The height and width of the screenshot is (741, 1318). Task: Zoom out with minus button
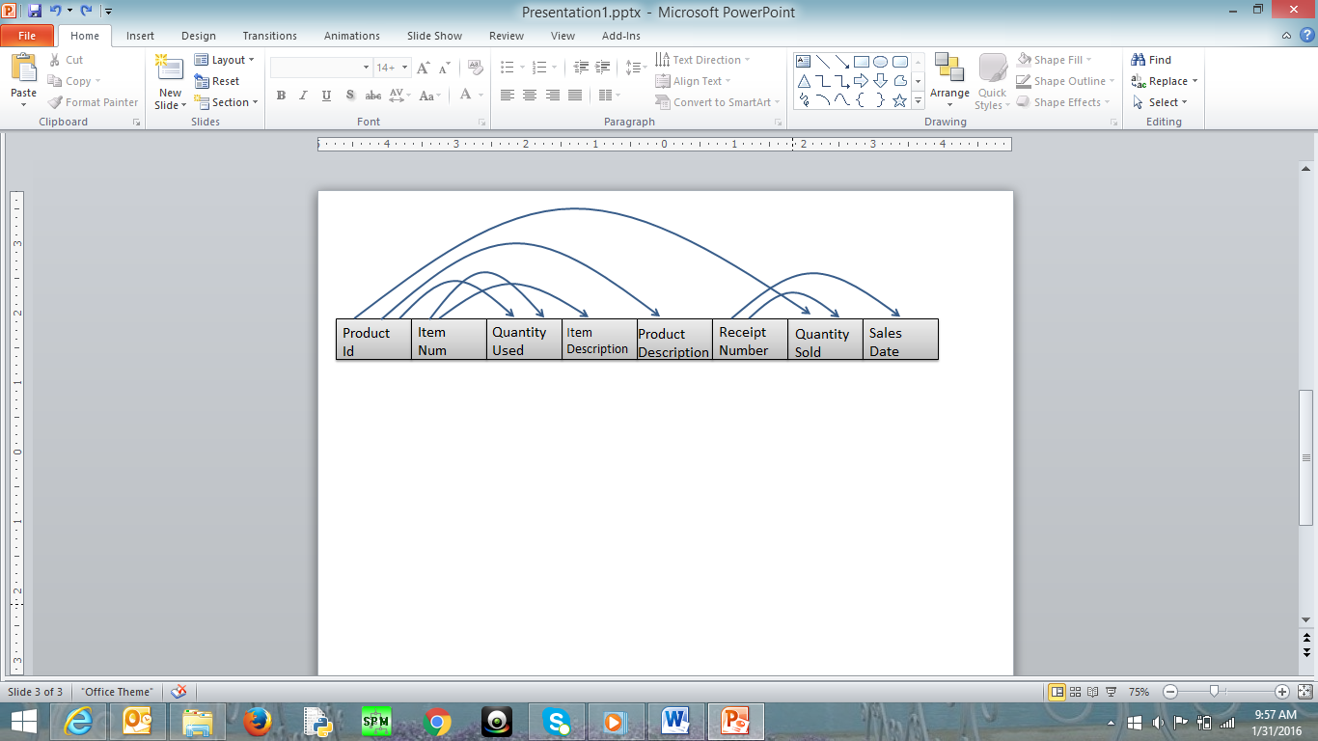click(x=1170, y=692)
